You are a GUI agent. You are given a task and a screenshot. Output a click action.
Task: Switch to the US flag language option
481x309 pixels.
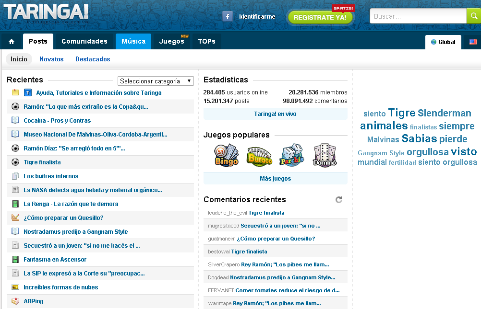pos(473,42)
